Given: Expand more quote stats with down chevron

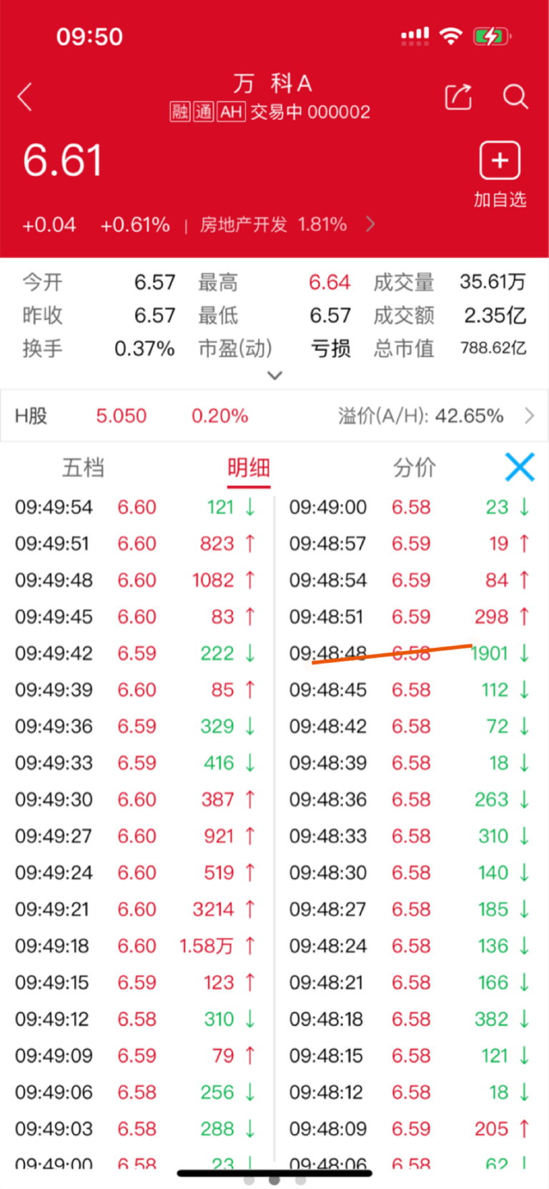Looking at the screenshot, I should [x=274, y=375].
